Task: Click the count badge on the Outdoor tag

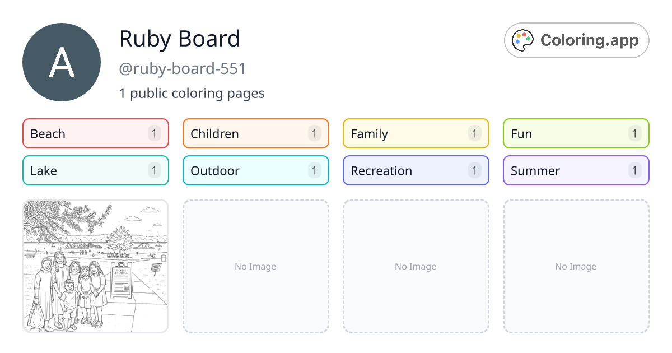Action: [314, 170]
